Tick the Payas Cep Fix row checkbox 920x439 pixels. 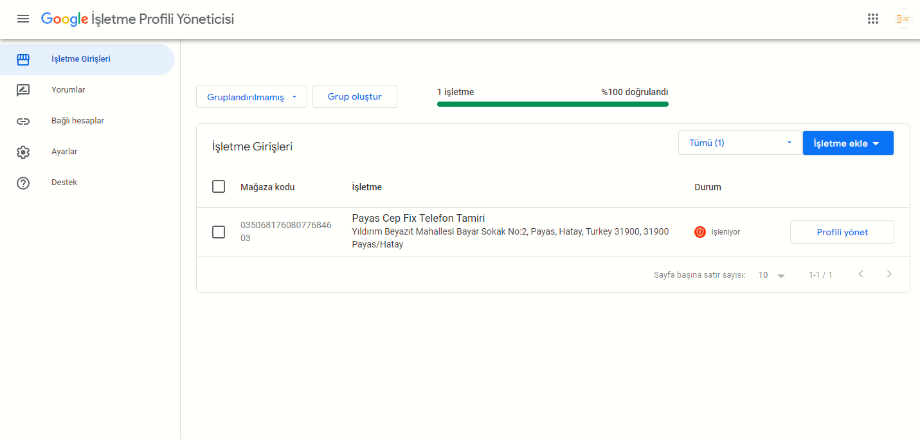coord(219,232)
